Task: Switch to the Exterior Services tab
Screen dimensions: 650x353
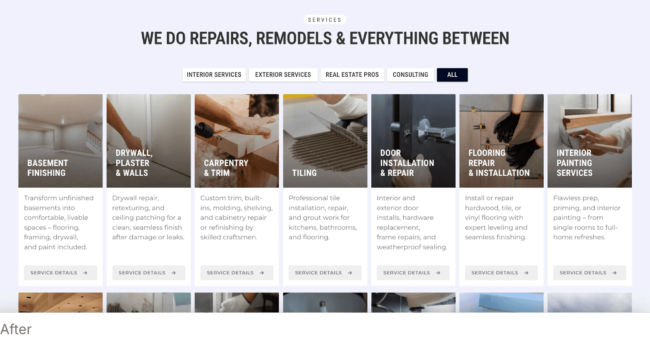Action: click(x=283, y=75)
